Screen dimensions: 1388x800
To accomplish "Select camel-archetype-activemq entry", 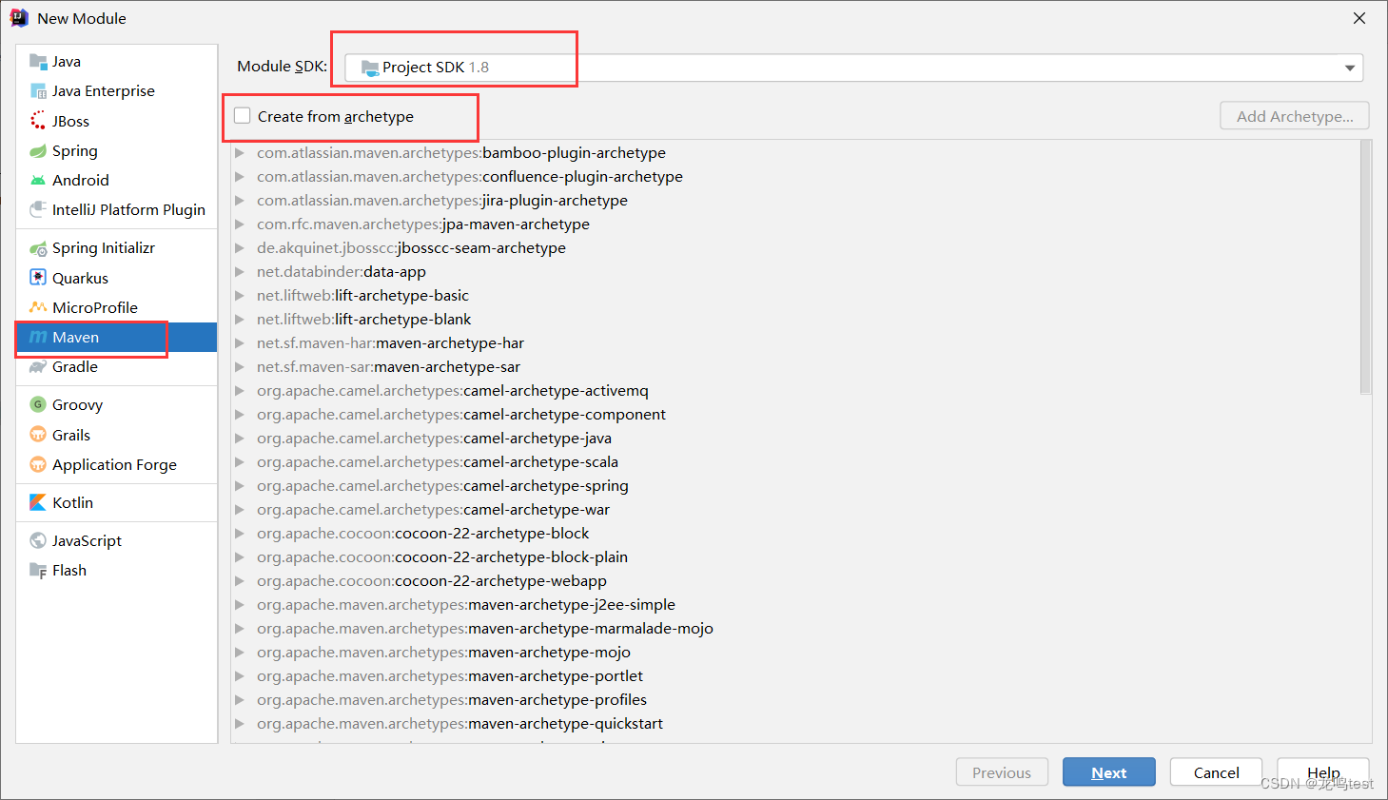I will click(x=452, y=391).
